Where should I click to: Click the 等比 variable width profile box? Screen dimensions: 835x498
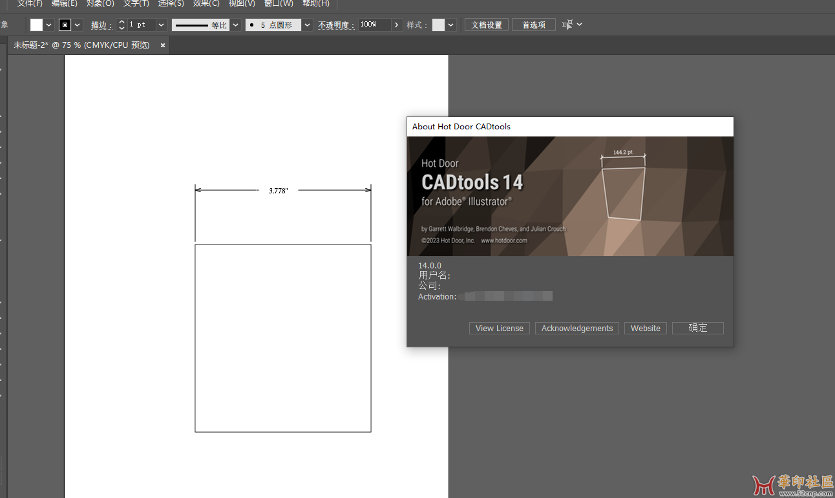pos(200,25)
